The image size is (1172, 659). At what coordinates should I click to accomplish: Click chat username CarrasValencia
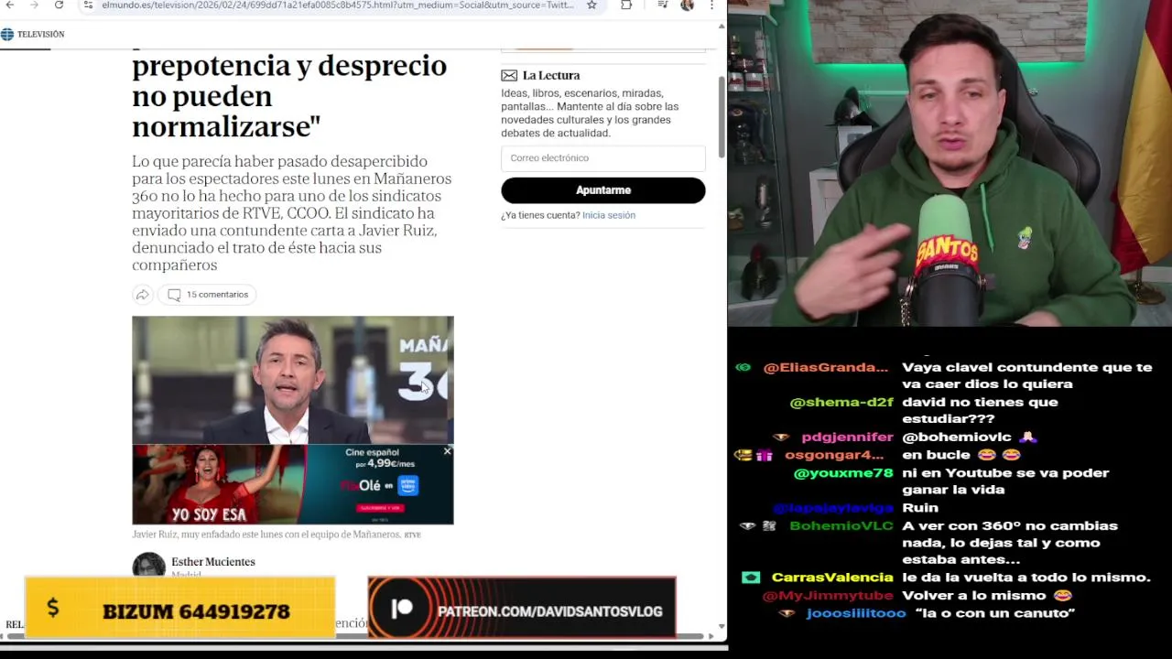pyautogui.click(x=832, y=578)
